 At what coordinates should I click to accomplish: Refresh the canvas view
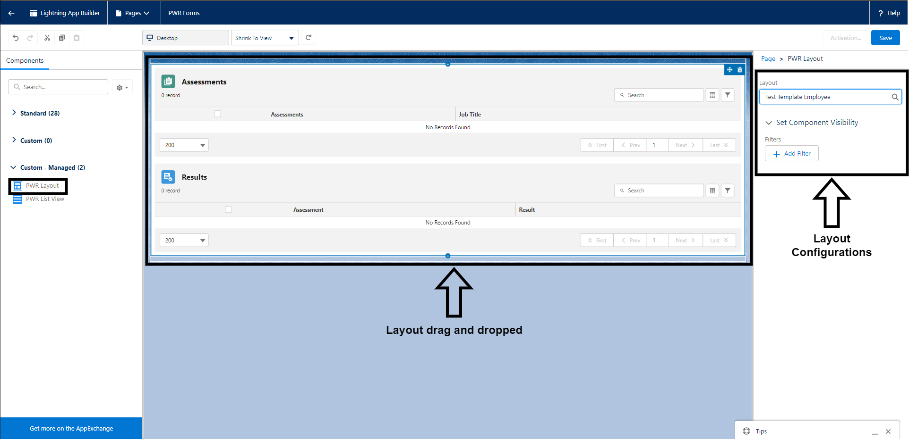[309, 37]
